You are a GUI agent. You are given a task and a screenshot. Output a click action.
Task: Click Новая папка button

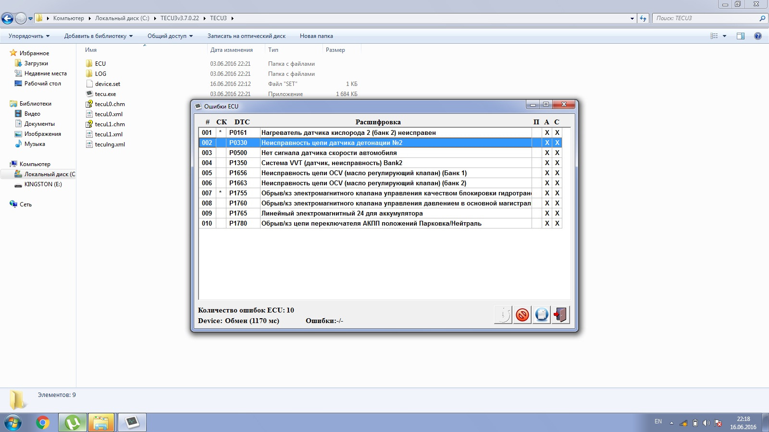point(316,36)
